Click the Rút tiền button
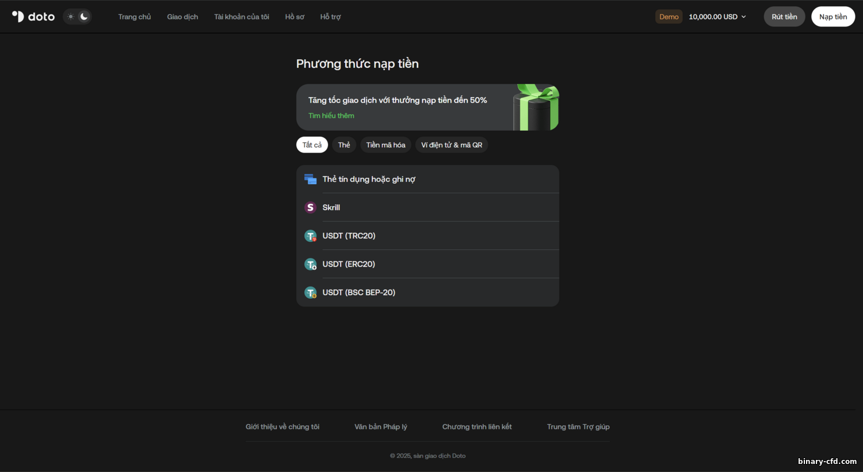The height and width of the screenshot is (472, 863). pyautogui.click(x=784, y=17)
